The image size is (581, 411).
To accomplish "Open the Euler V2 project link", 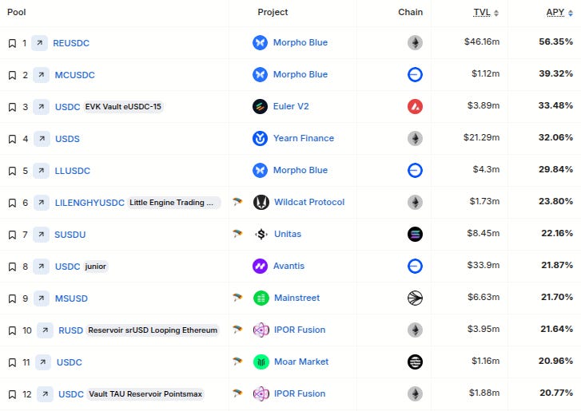I will pyautogui.click(x=291, y=107).
